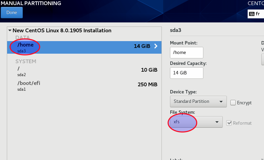Click the Standard Partition combo box
The width and height of the screenshot is (264, 160).
click(198, 102)
